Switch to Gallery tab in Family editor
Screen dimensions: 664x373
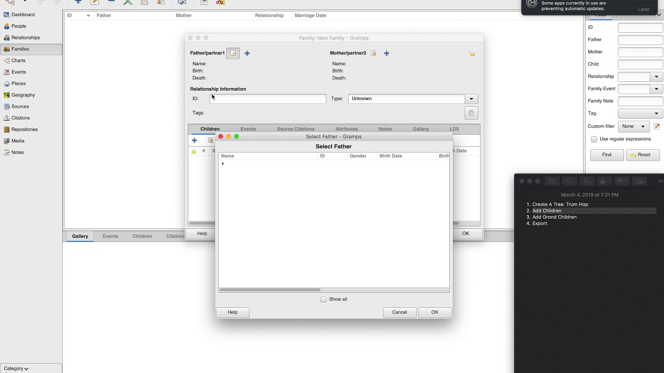pyautogui.click(x=421, y=129)
